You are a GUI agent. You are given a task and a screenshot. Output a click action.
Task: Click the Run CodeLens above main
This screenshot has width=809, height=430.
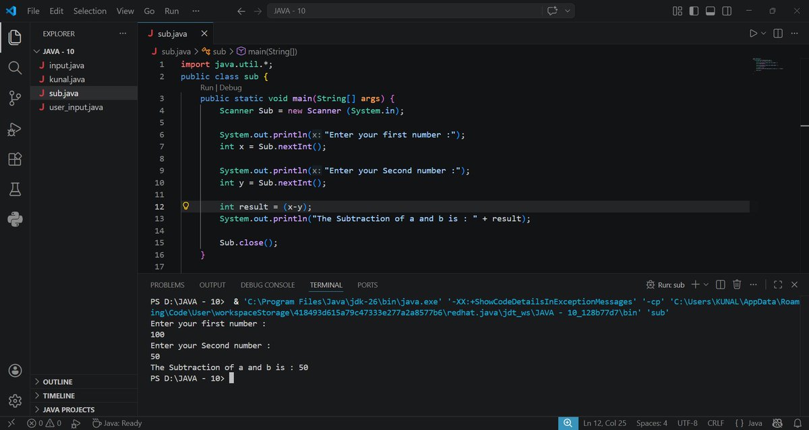click(206, 88)
